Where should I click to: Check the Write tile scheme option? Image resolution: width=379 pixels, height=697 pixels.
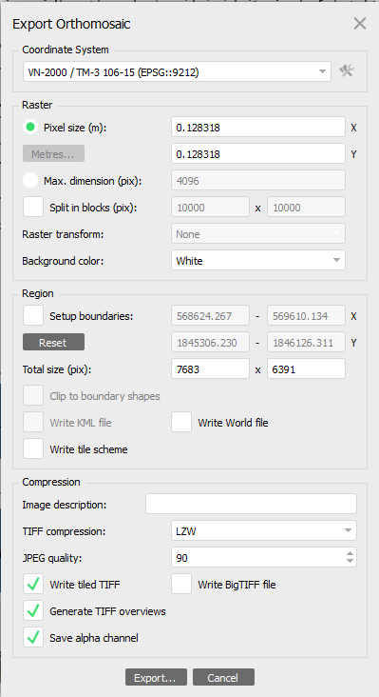coord(33,449)
